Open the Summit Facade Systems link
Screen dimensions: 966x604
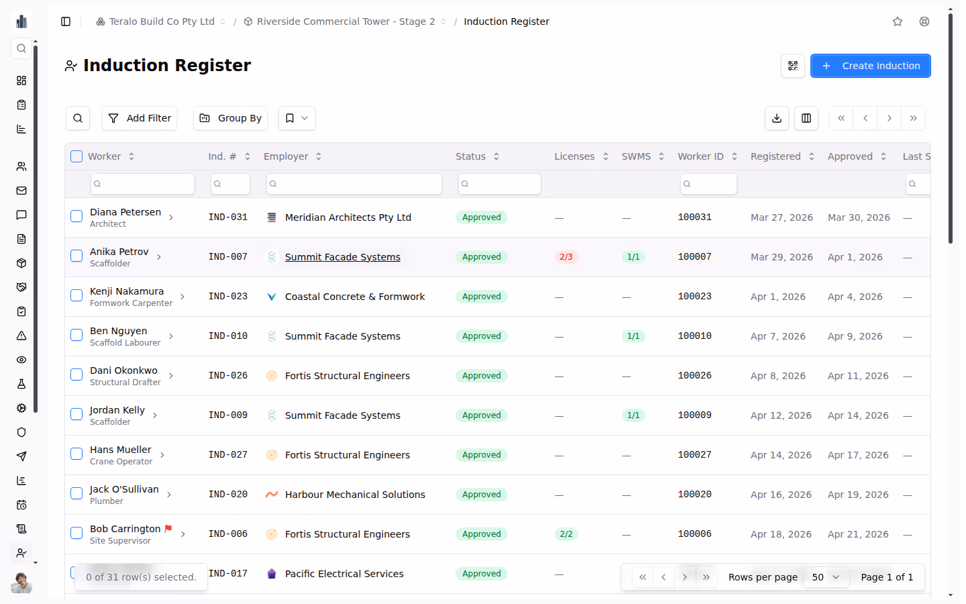(342, 257)
